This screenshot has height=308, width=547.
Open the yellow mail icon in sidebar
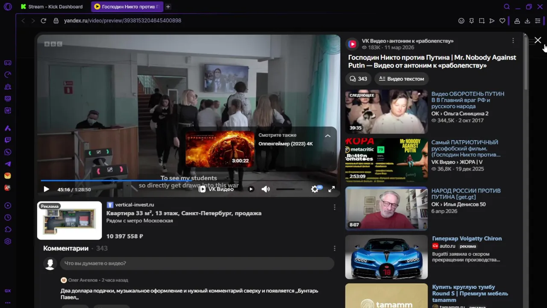coord(8,176)
